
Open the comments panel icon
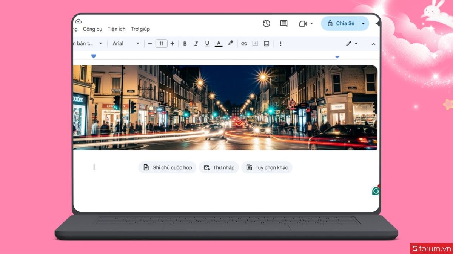[284, 23]
